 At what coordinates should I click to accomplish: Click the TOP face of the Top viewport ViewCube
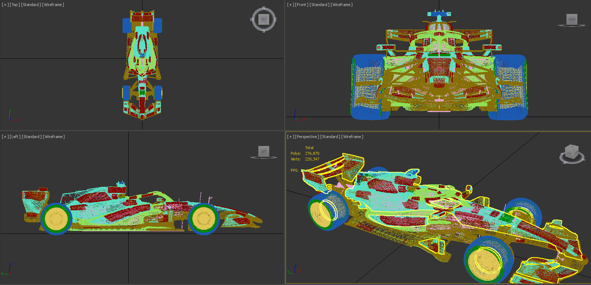click(x=264, y=19)
